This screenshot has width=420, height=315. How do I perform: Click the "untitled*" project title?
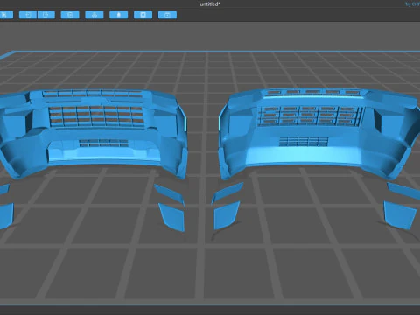point(210,3)
